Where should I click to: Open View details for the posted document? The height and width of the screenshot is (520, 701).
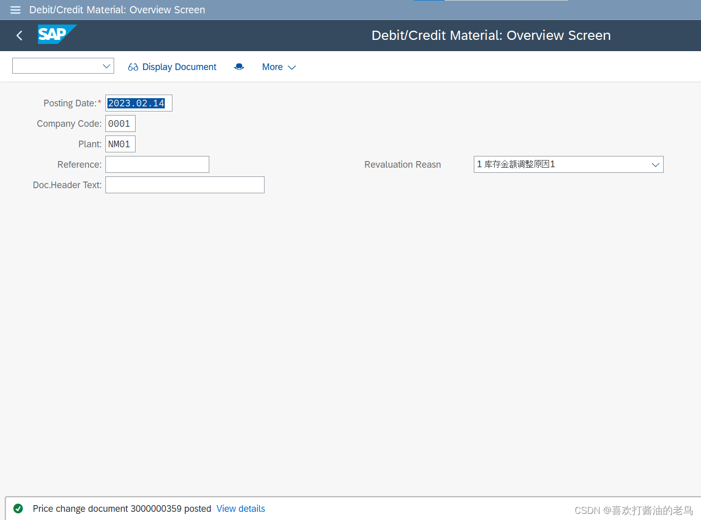240,509
